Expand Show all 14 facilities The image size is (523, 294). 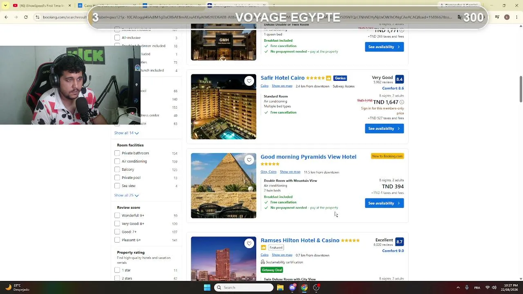(x=126, y=133)
